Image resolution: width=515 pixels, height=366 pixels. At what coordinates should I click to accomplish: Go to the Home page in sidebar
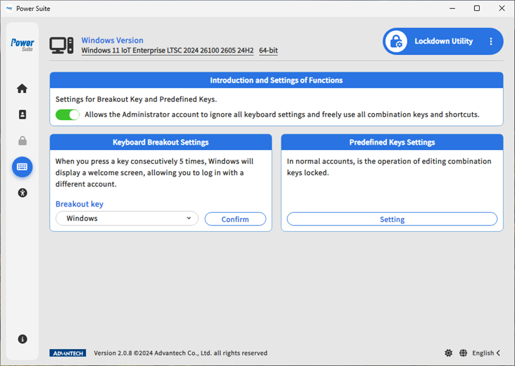tap(22, 88)
